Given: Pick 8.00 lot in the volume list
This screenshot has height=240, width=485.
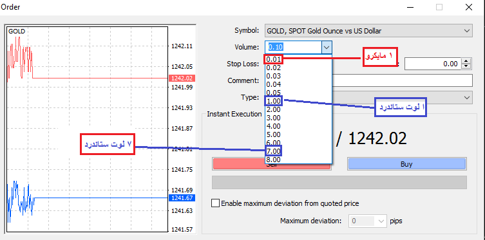Looking at the screenshot, I should click(x=274, y=160).
